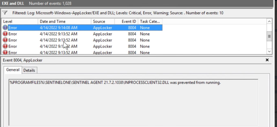The height and width of the screenshot is (127, 277).
Task: Sort events by the Level column
Action: pyautogui.click(x=19, y=21)
